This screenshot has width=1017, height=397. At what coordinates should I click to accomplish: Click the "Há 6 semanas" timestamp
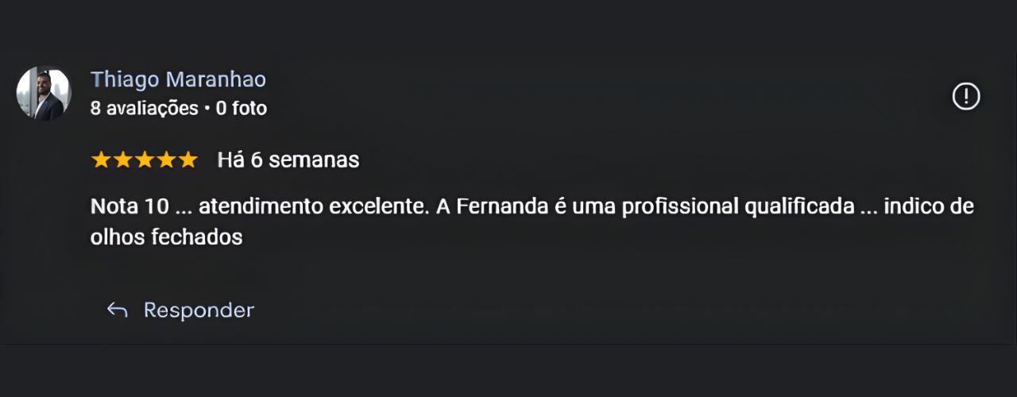point(288,160)
